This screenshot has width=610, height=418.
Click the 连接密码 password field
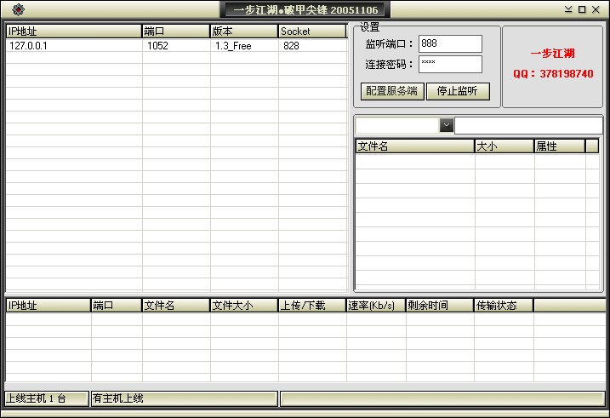point(449,65)
